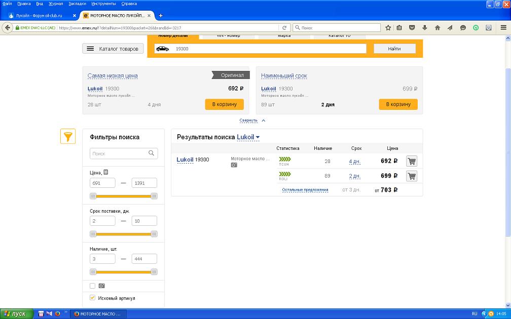Open the Каталог товаров menu

coord(113,49)
